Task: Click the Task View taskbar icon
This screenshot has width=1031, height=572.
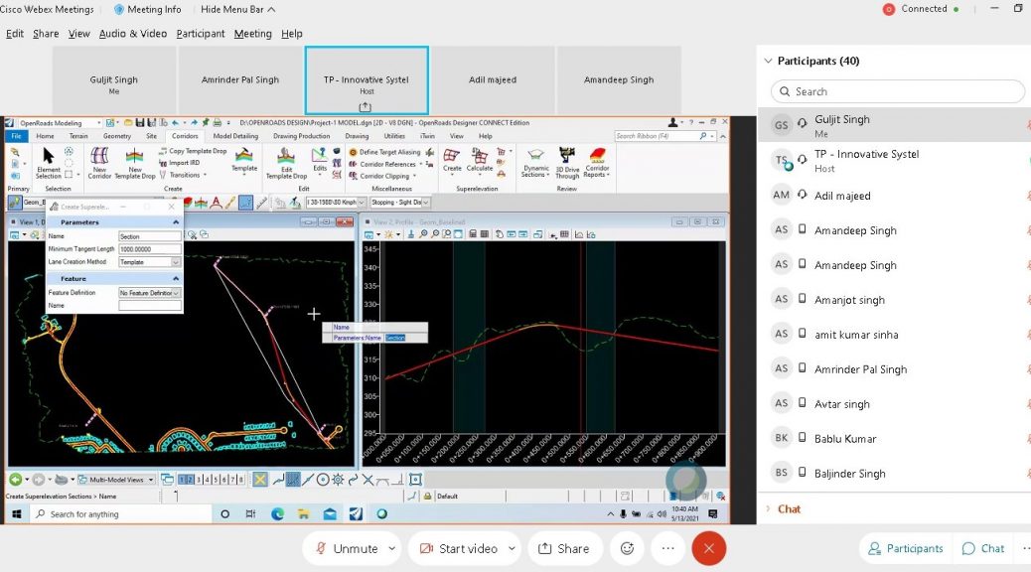Action: [x=250, y=513]
